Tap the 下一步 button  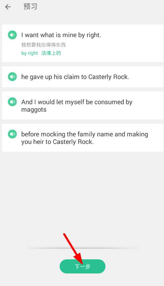pyautogui.click(x=82, y=266)
